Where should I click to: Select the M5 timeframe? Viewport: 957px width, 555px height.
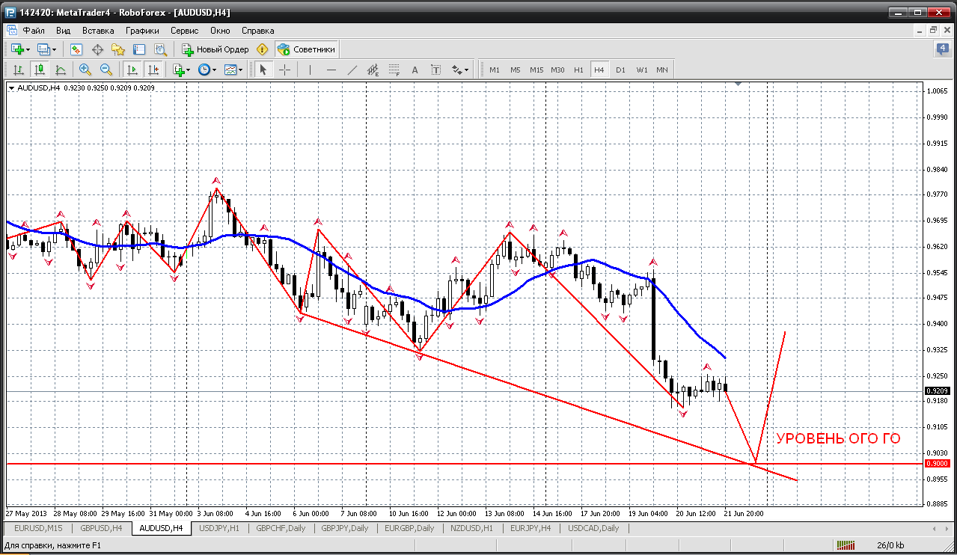pos(516,70)
